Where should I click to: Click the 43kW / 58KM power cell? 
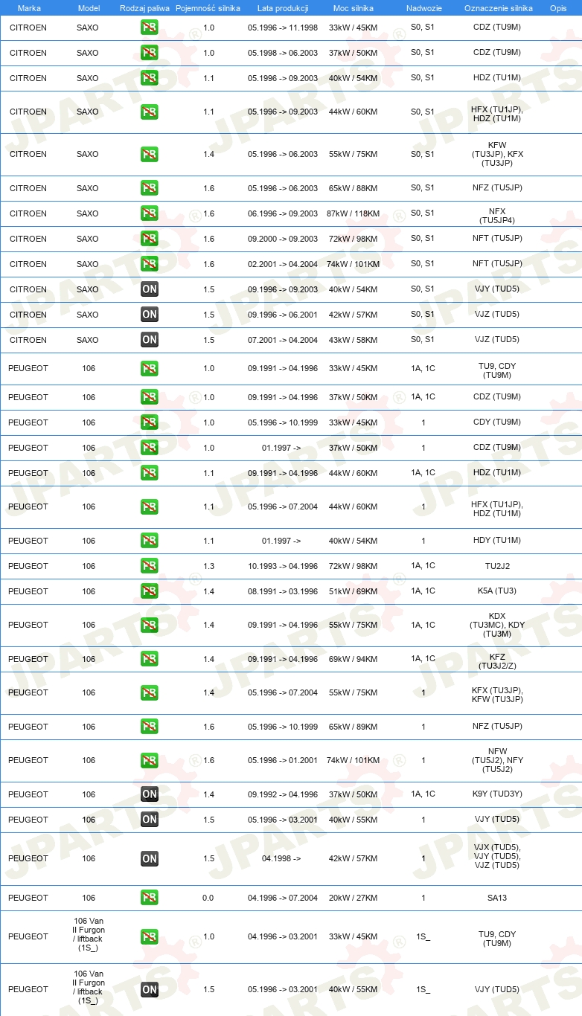coord(353,340)
